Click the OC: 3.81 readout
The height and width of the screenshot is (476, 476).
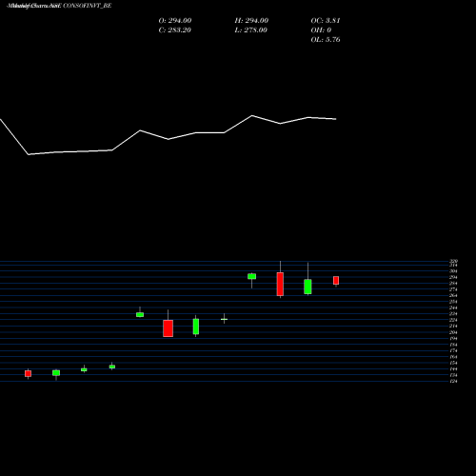pyautogui.click(x=326, y=21)
